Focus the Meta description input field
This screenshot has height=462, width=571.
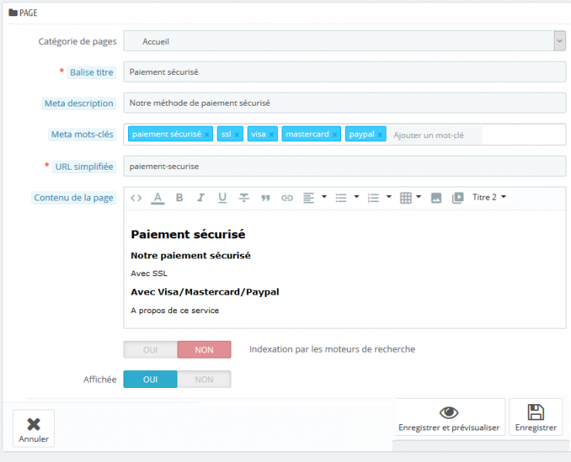pos(344,103)
